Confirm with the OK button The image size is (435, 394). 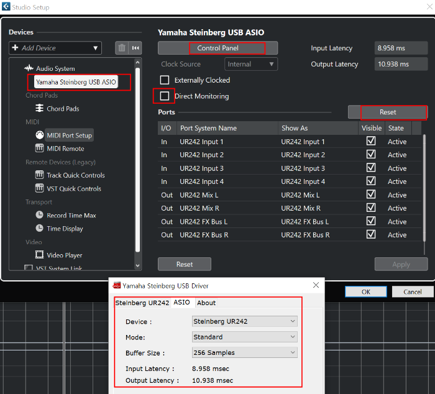[x=366, y=291]
